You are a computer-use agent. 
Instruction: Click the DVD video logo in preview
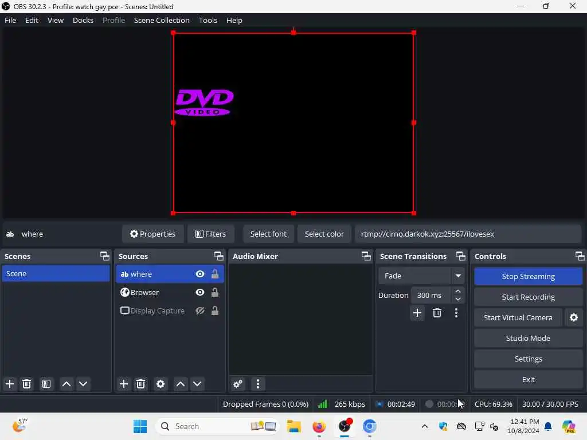pyautogui.click(x=204, y=103)
